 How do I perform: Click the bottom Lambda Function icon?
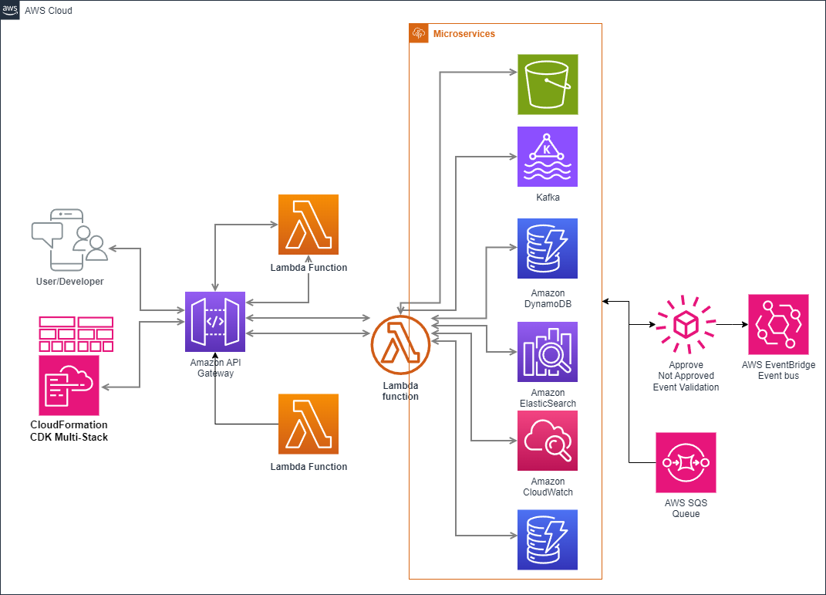[x=308, y=425]
